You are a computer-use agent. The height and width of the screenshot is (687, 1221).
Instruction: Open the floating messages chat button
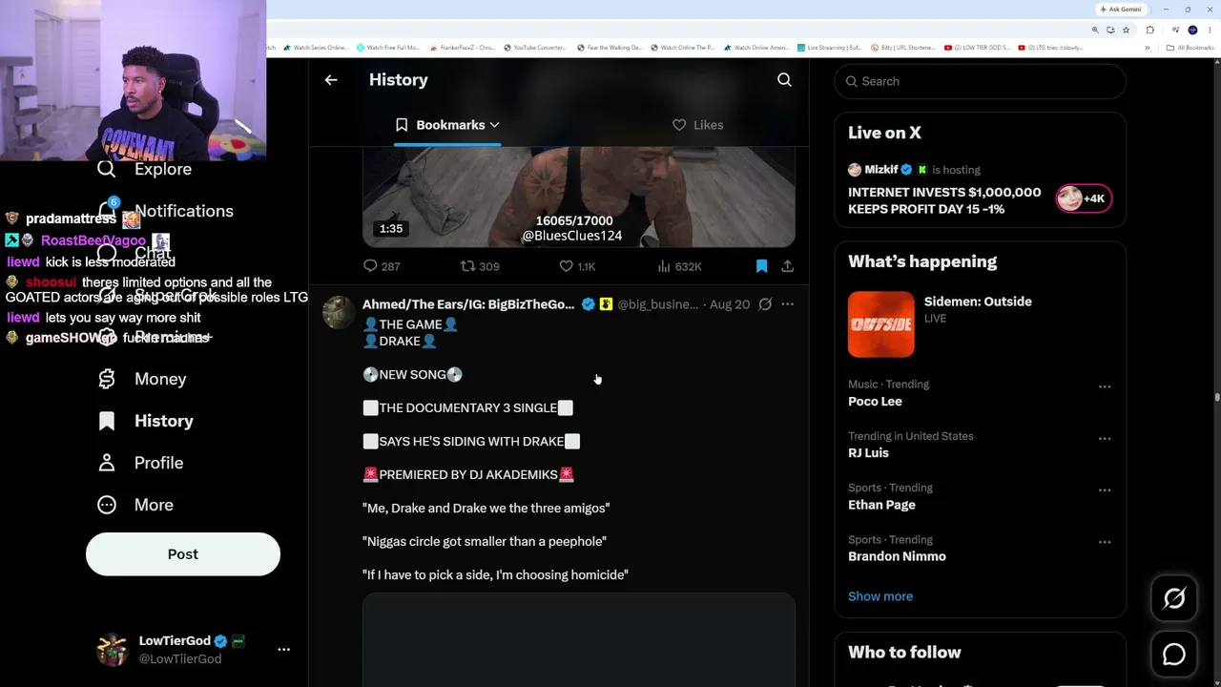coord(1174,655)
